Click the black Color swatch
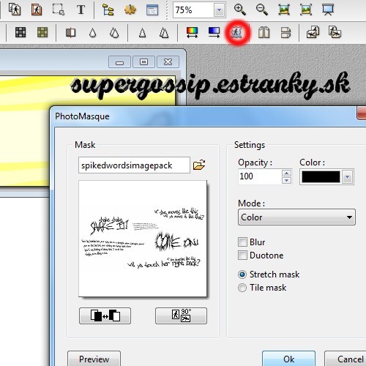Image resolution: width=366 pixels, height=366 pixels. [x=321, y=176]
